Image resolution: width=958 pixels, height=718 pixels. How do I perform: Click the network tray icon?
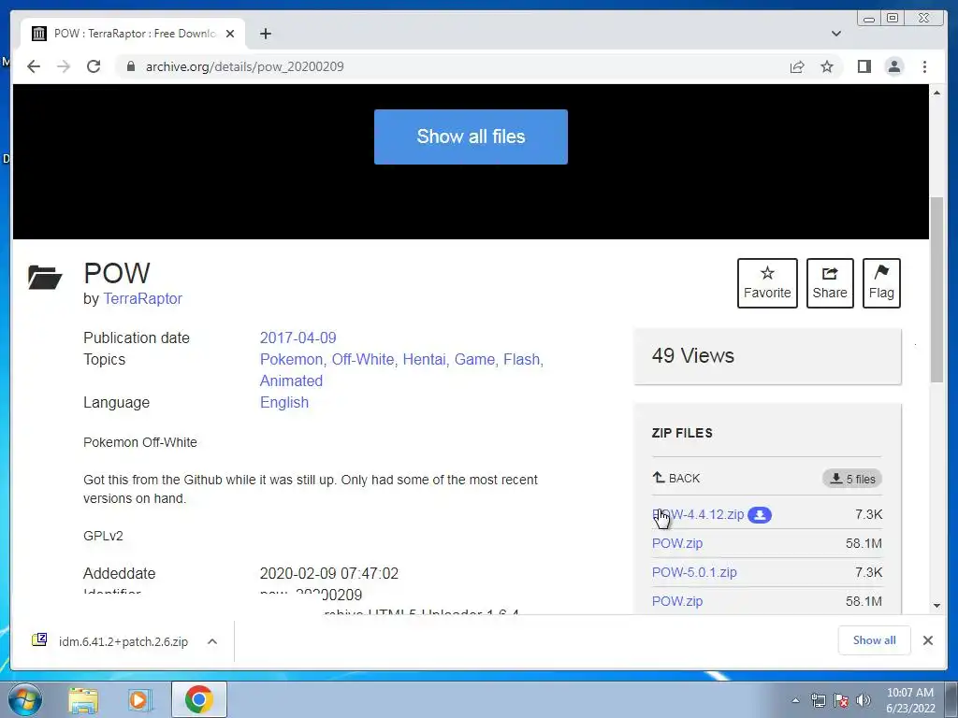(x=818, y=700)
